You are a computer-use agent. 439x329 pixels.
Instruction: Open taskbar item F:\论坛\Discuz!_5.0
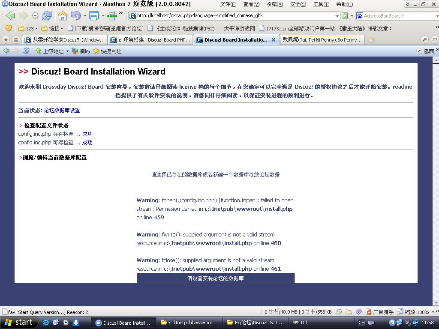[255, 323]
